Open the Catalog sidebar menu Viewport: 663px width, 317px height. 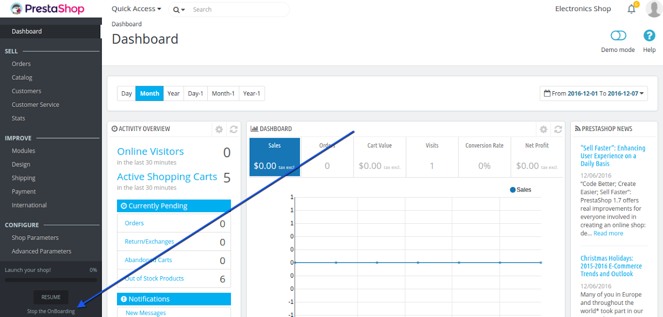(x=22, y=78)
